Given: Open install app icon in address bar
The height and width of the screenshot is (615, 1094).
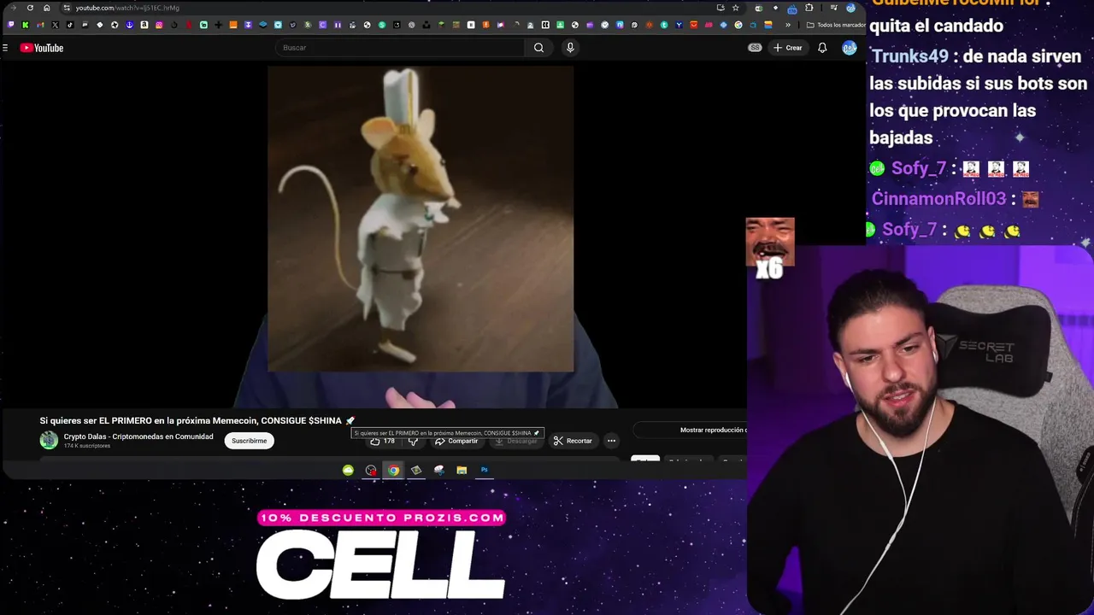Looking at the screenshot, I should [721, 8].
